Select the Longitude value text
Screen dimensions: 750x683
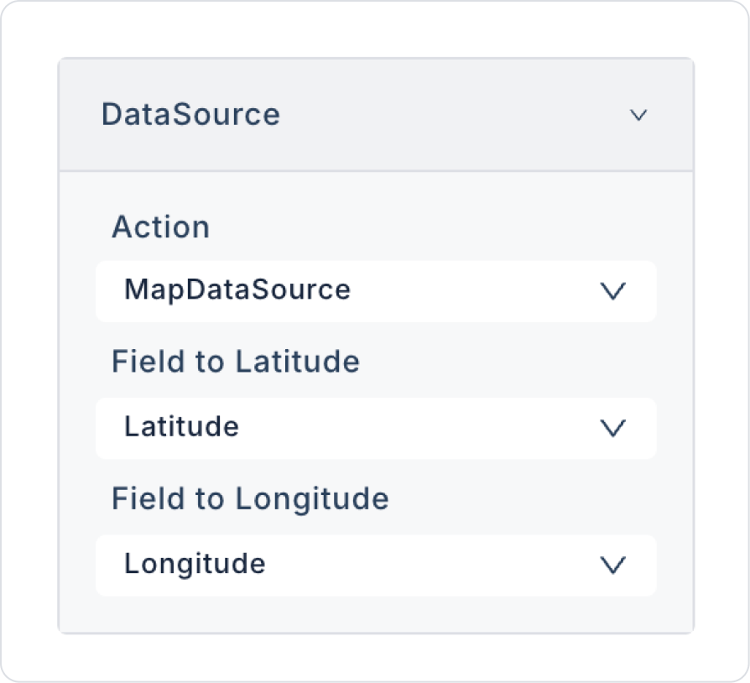[x=195, y=564]
